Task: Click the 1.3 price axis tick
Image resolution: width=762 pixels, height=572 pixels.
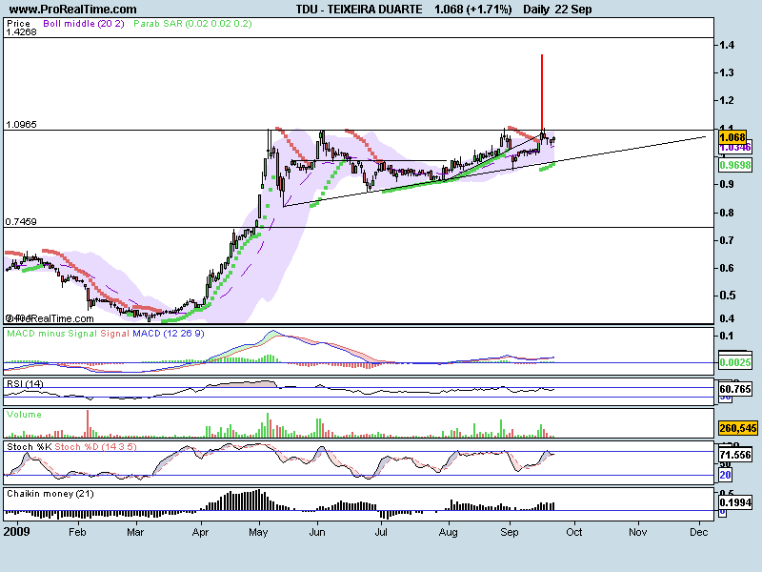Action: point(727,72)
